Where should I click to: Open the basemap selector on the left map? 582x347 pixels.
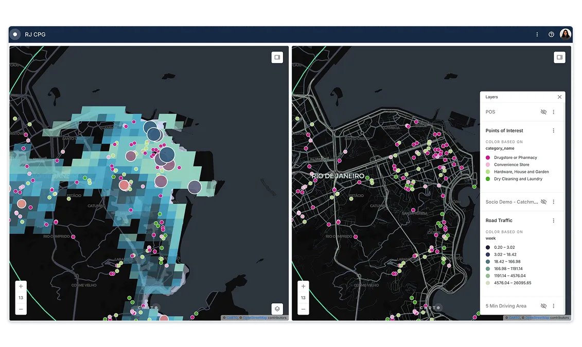pos(277,309)
